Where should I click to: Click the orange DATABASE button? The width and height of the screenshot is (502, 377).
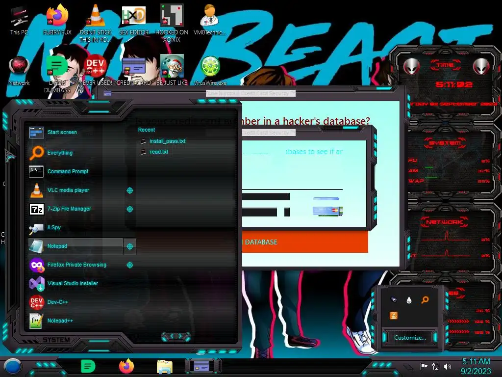(x=305, y=242)
